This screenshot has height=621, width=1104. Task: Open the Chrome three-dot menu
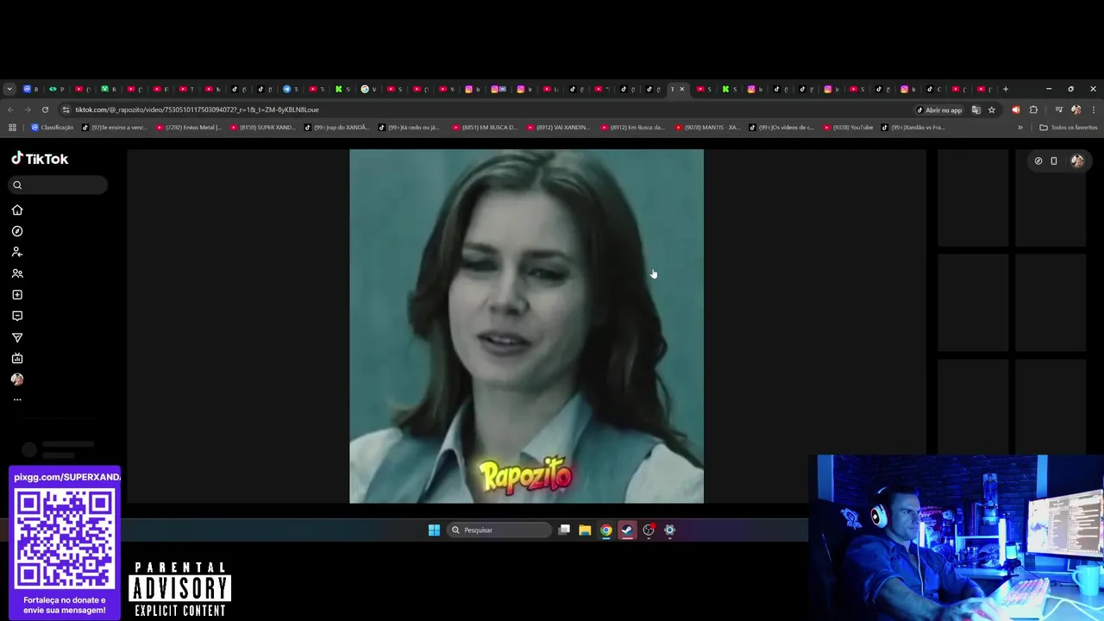tap(1094, 110)
